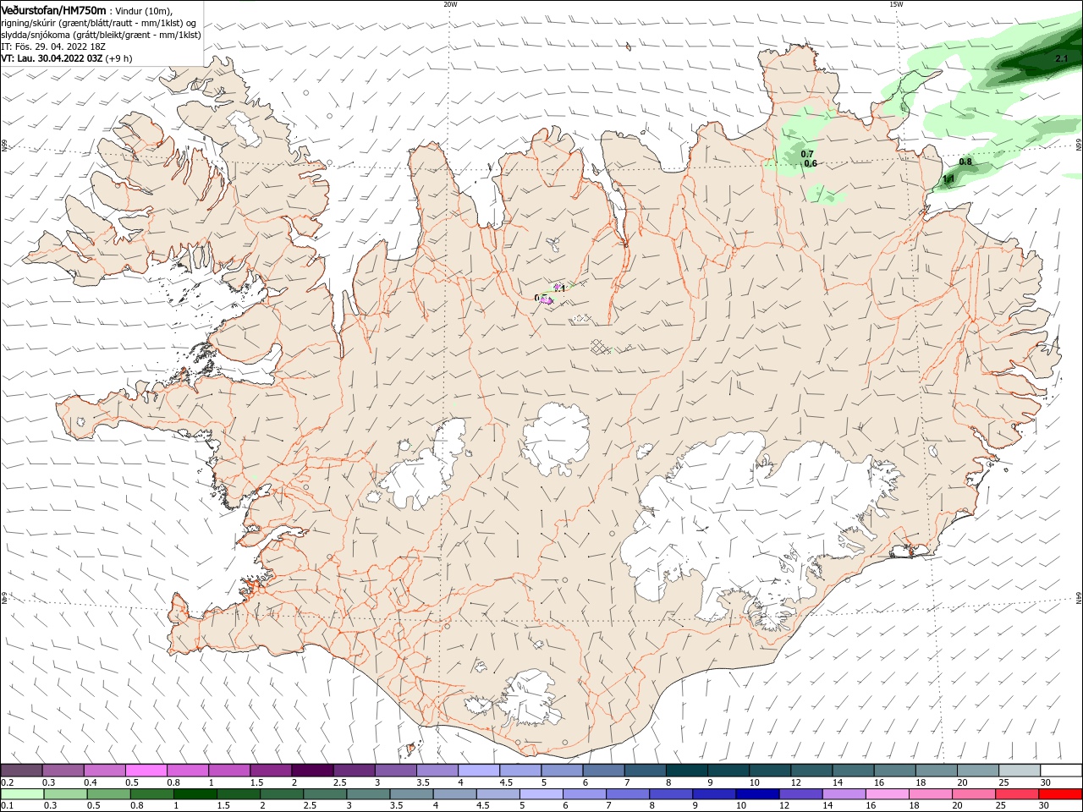Select the darkest green swatch starting at 1 in the rain legend

(x=195, y=794)
